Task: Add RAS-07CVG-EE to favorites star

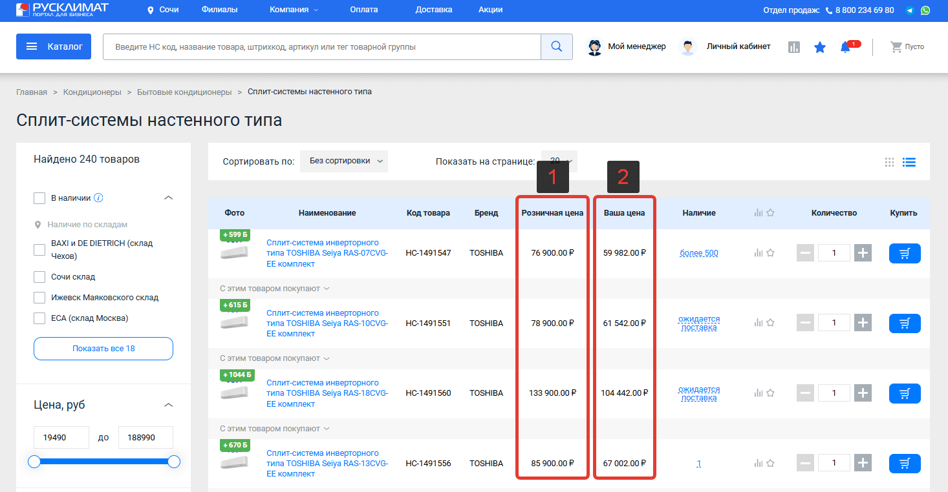Action: [x=770, y=253]
